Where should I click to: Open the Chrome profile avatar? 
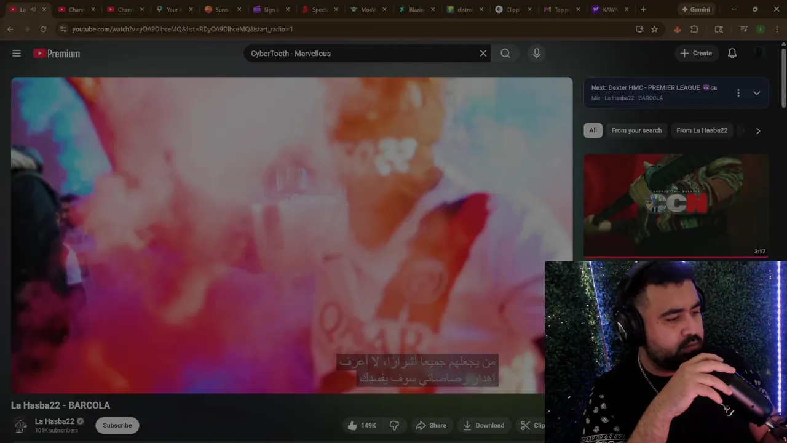coord(761,29)
